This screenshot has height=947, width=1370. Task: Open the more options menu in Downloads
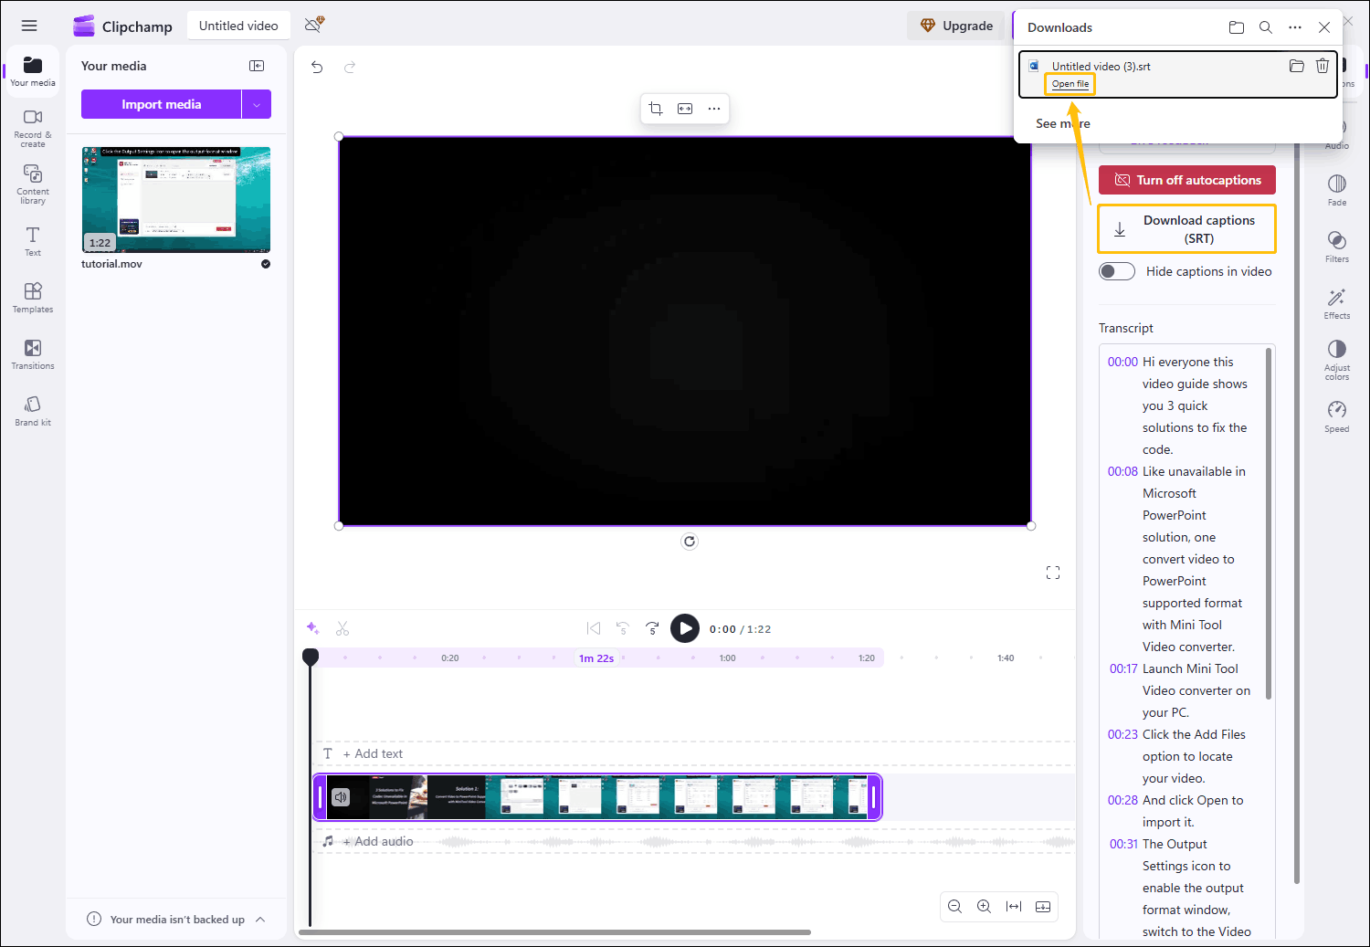(1295, 27)
